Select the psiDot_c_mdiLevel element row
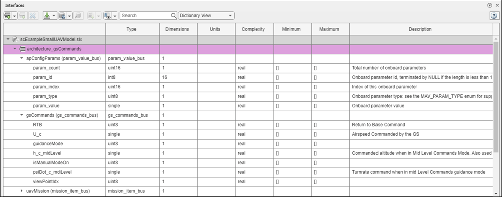The height and width of the screenshot is (197, 502). point(248,172)
